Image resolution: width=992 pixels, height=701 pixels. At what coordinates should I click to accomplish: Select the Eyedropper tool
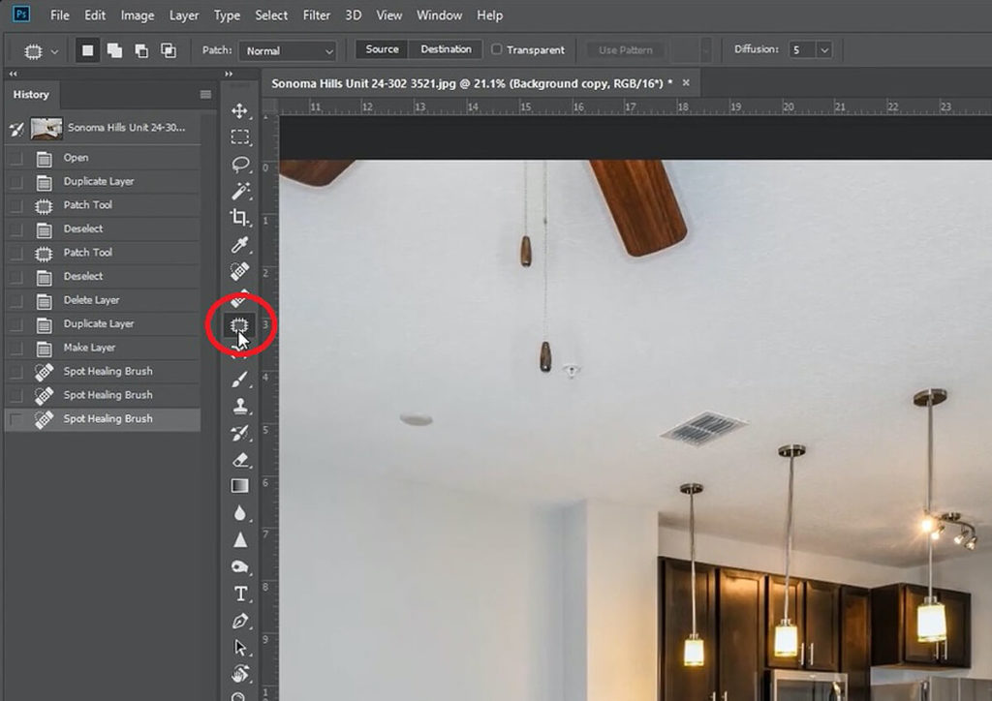point(240,245)
